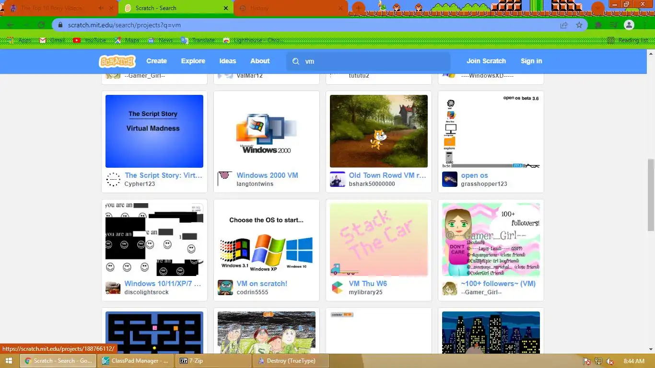Click bshark50000000's avatar icon
This screenshot has width=655, height=368.
(x=338, y=179)
